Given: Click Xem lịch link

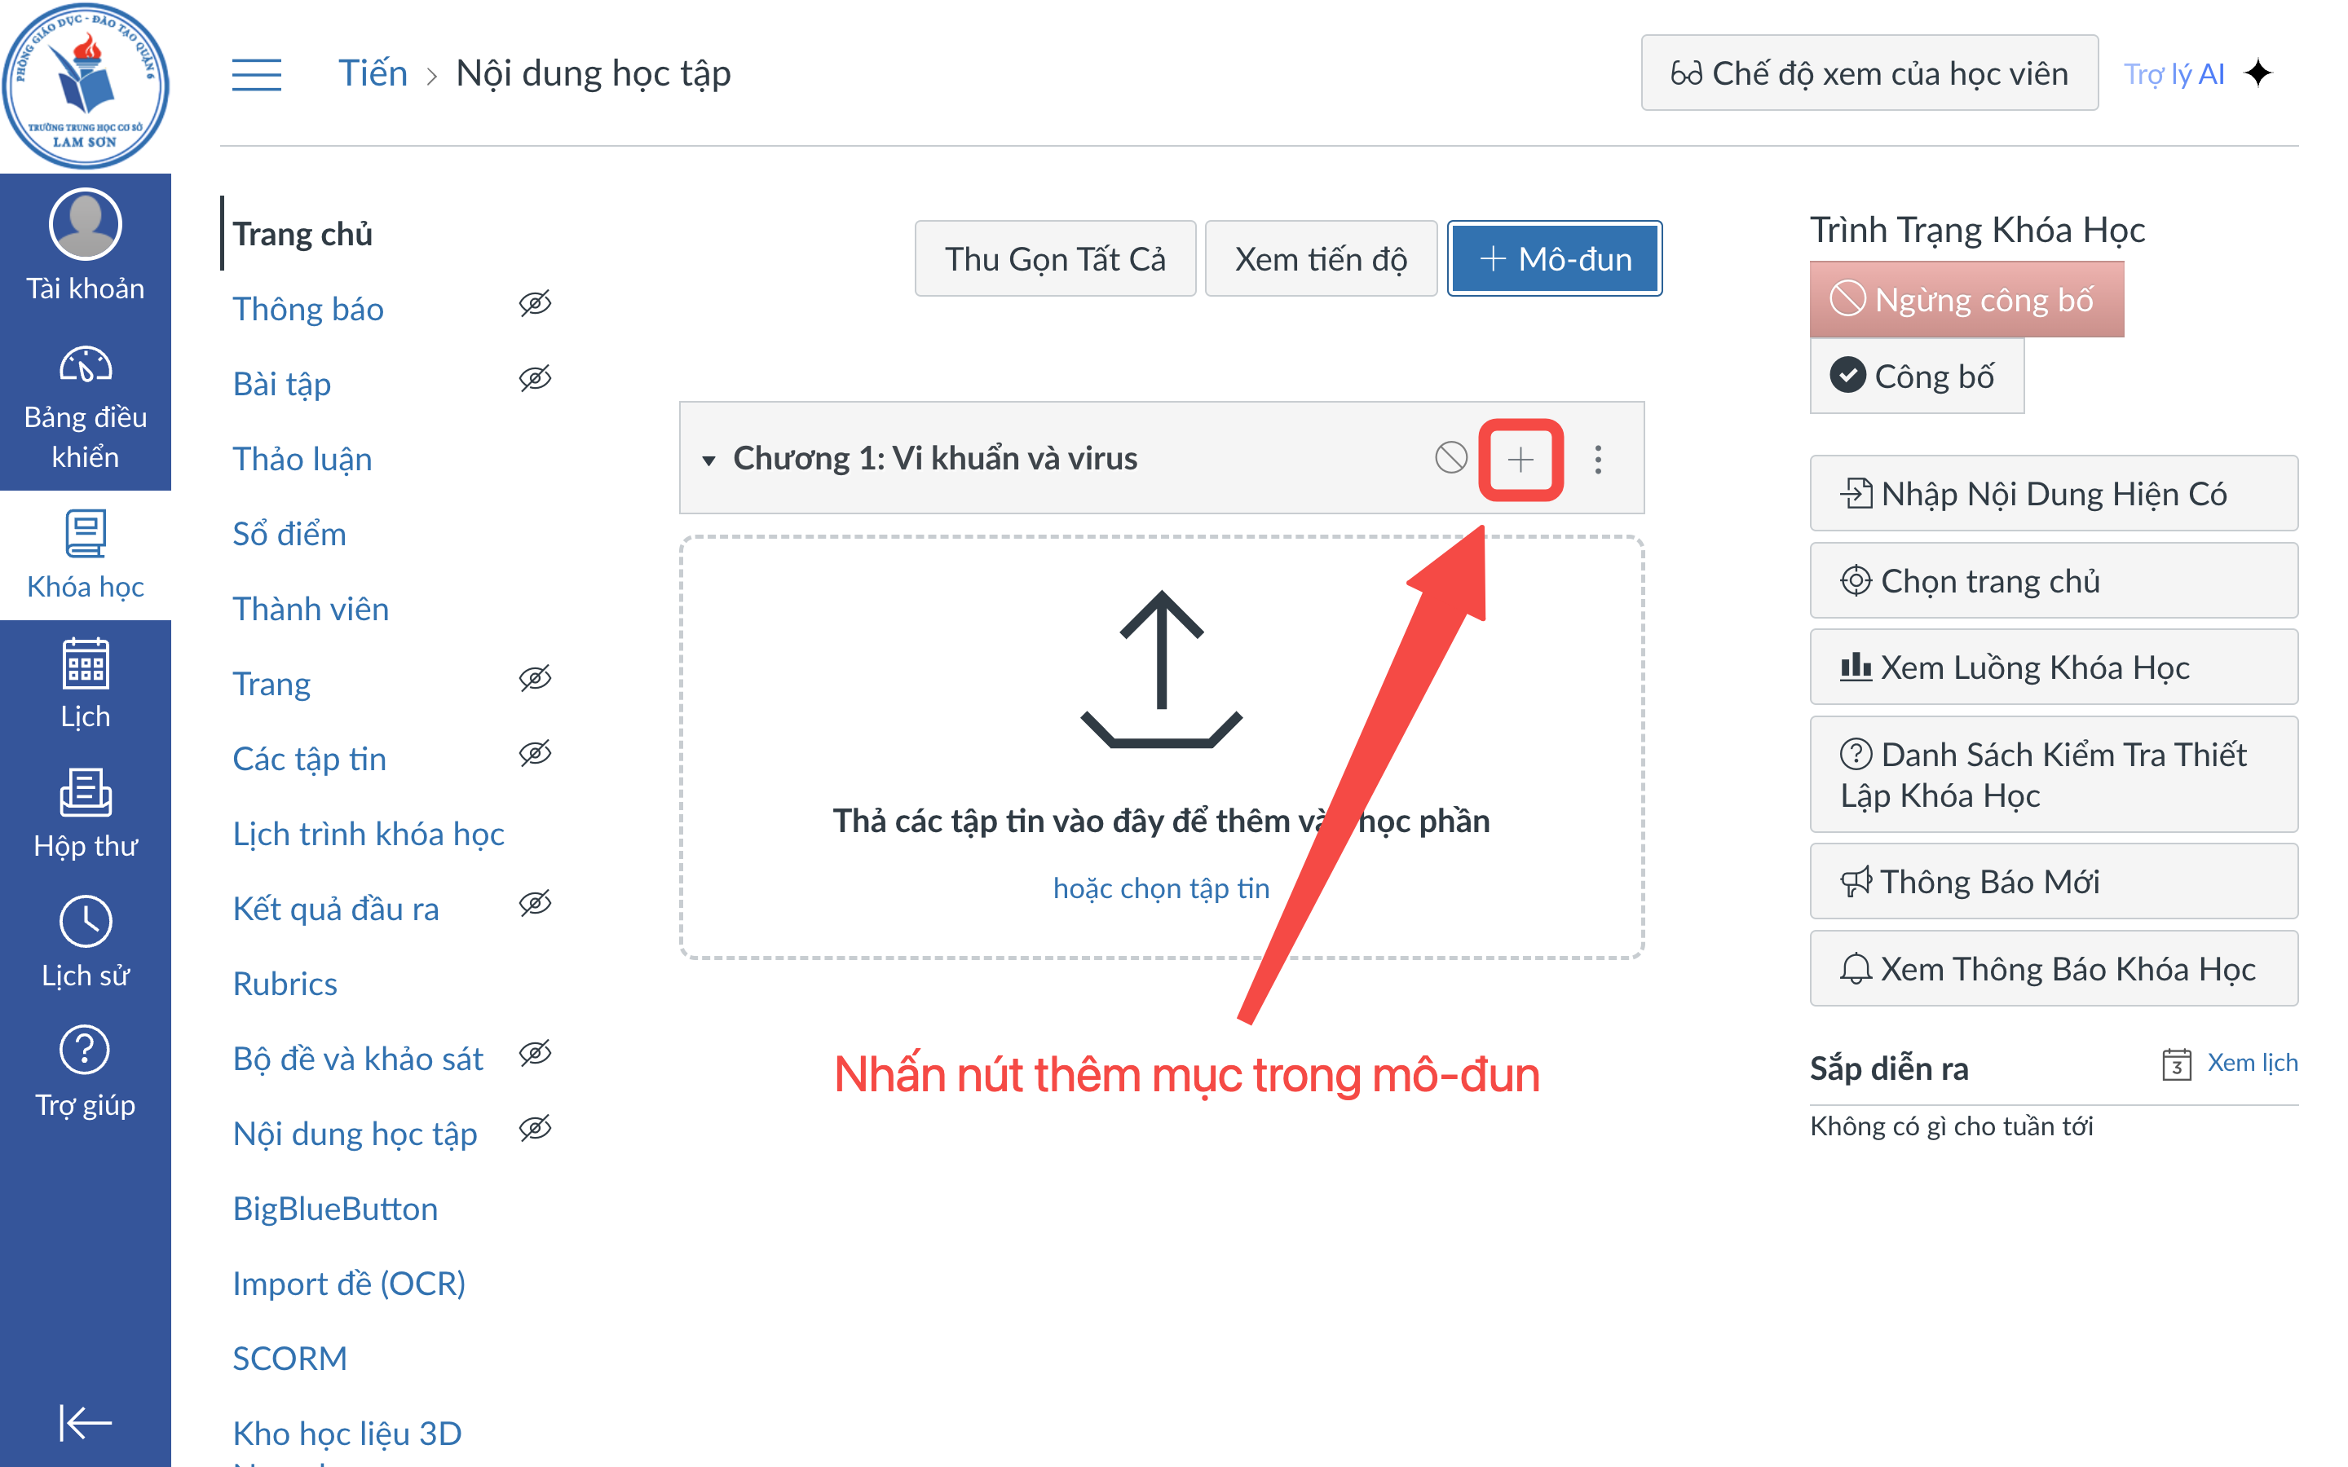Looking at the screenshot, I should point(2252,1063).
